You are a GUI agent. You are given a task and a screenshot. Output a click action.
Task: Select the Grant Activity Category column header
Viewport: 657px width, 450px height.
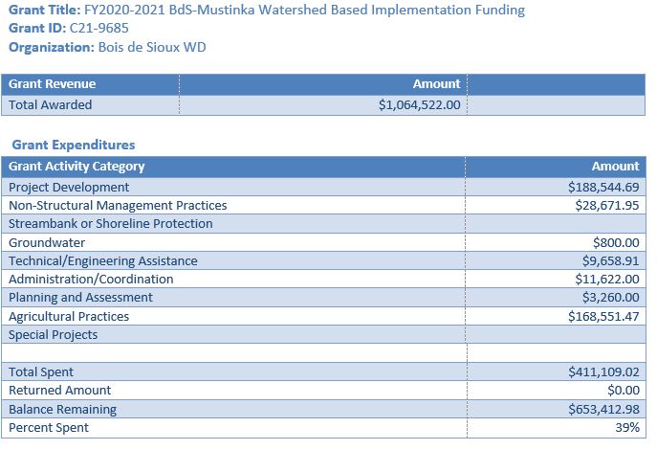pyautogui.click(x=77, y=166)
